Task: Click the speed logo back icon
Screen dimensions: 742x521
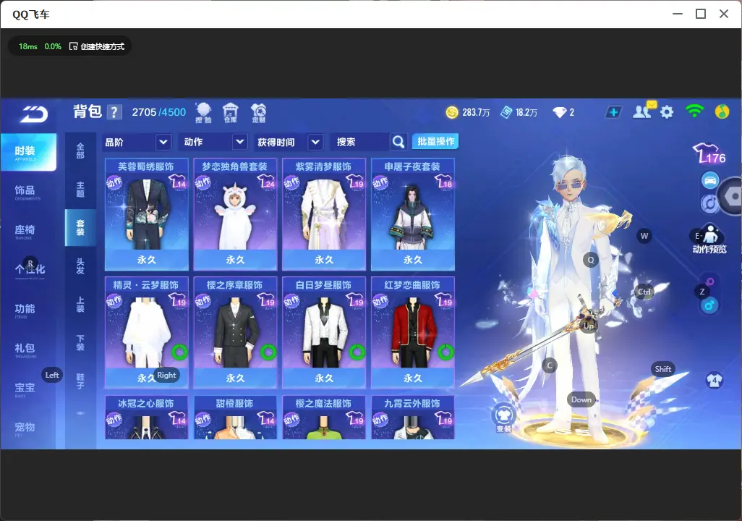Action: (x=33, y=114)
